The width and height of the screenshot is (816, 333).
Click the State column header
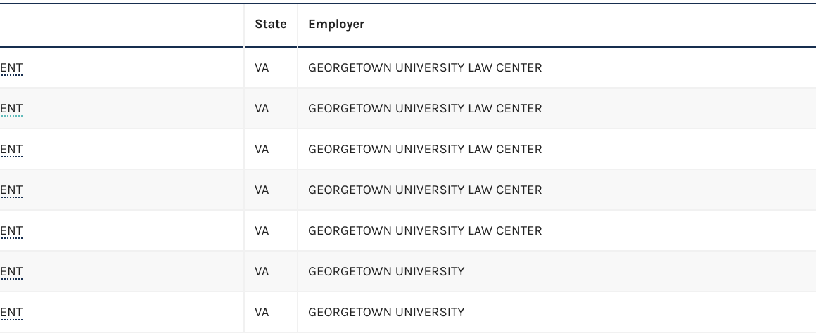[271, 25]
